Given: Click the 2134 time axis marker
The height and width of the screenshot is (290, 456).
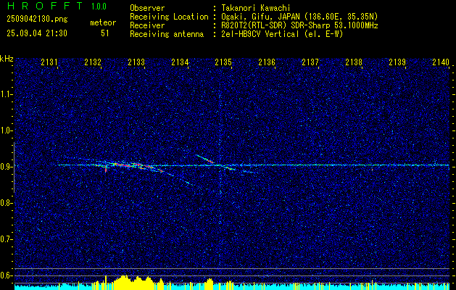Looking at the screenshot, I should 180,62.
